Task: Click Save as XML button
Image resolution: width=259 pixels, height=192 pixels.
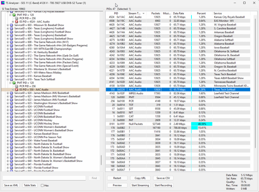Action: 11,186
